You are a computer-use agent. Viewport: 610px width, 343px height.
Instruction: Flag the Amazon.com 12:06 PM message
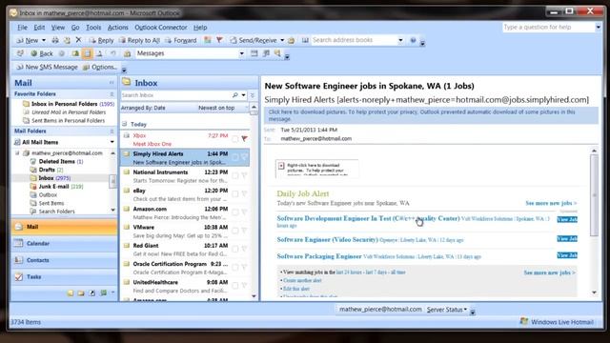click(244, 212)
